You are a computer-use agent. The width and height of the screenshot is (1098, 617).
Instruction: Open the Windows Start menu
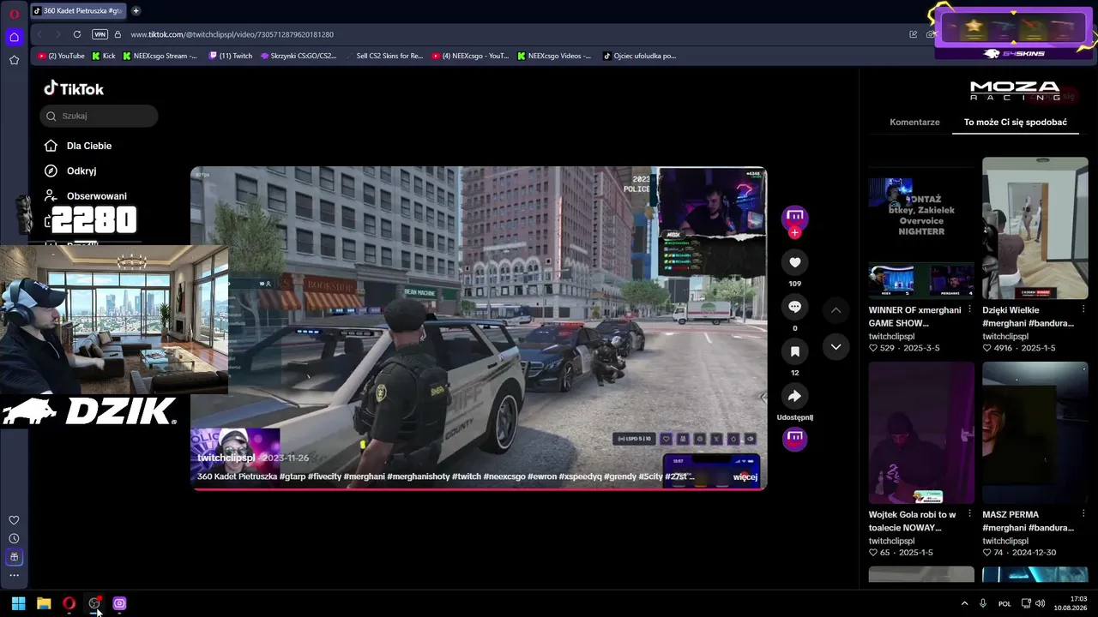point(18,603)
